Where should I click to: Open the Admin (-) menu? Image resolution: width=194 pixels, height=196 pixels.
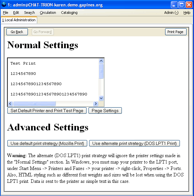(171, 13)
